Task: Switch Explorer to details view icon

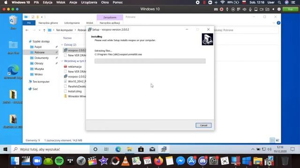Action: click(x=272, y=140)
